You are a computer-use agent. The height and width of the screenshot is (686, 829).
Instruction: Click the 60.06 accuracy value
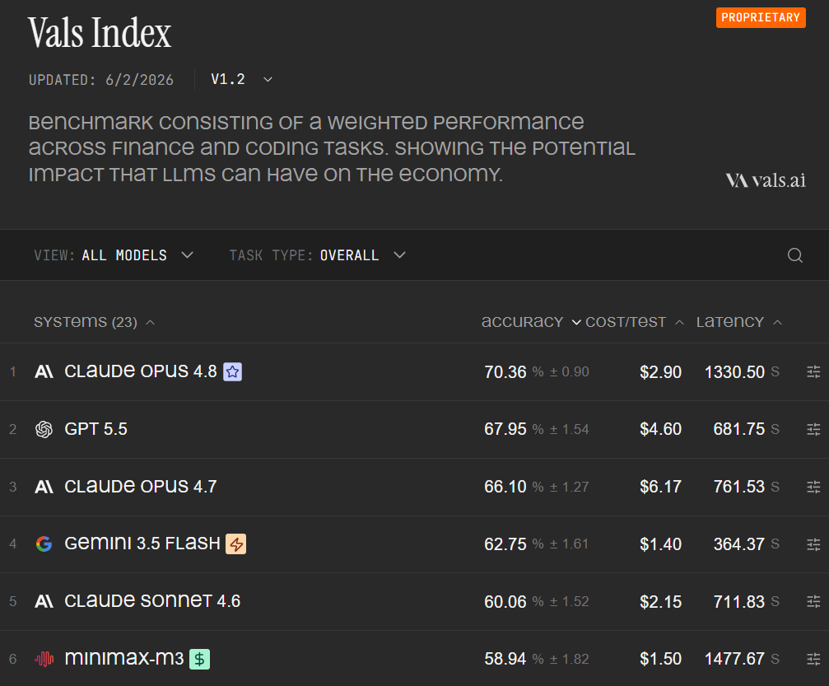[505, 601]
